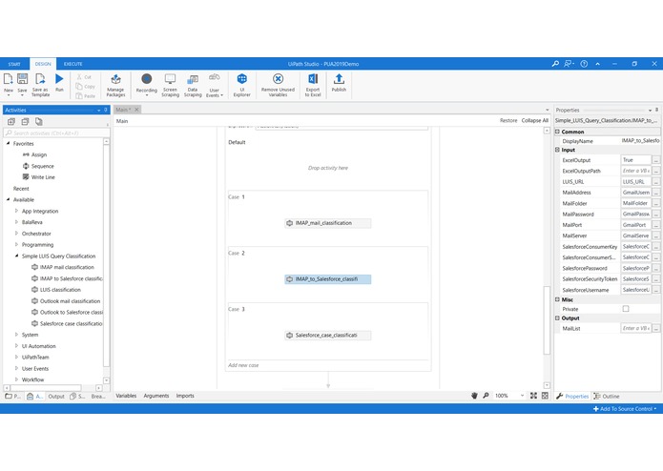Screen dimensions: 663x471
Task: Start the Recording tool
Action: [146, 79]
